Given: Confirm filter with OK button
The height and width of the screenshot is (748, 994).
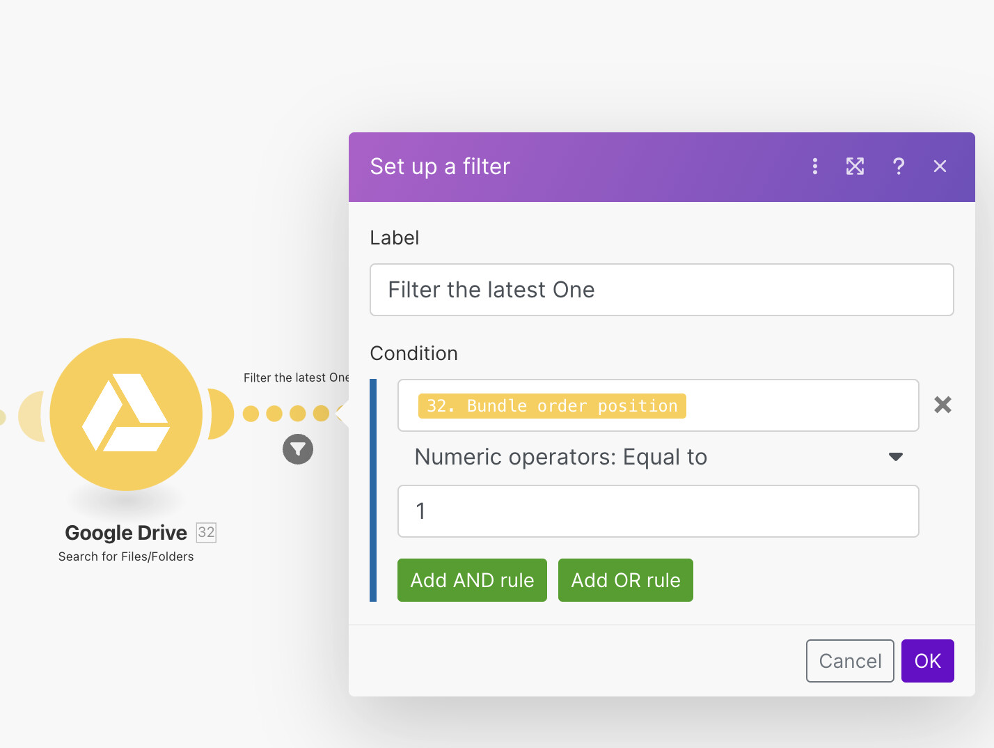Looking at the screenshot, I should 927,660.
